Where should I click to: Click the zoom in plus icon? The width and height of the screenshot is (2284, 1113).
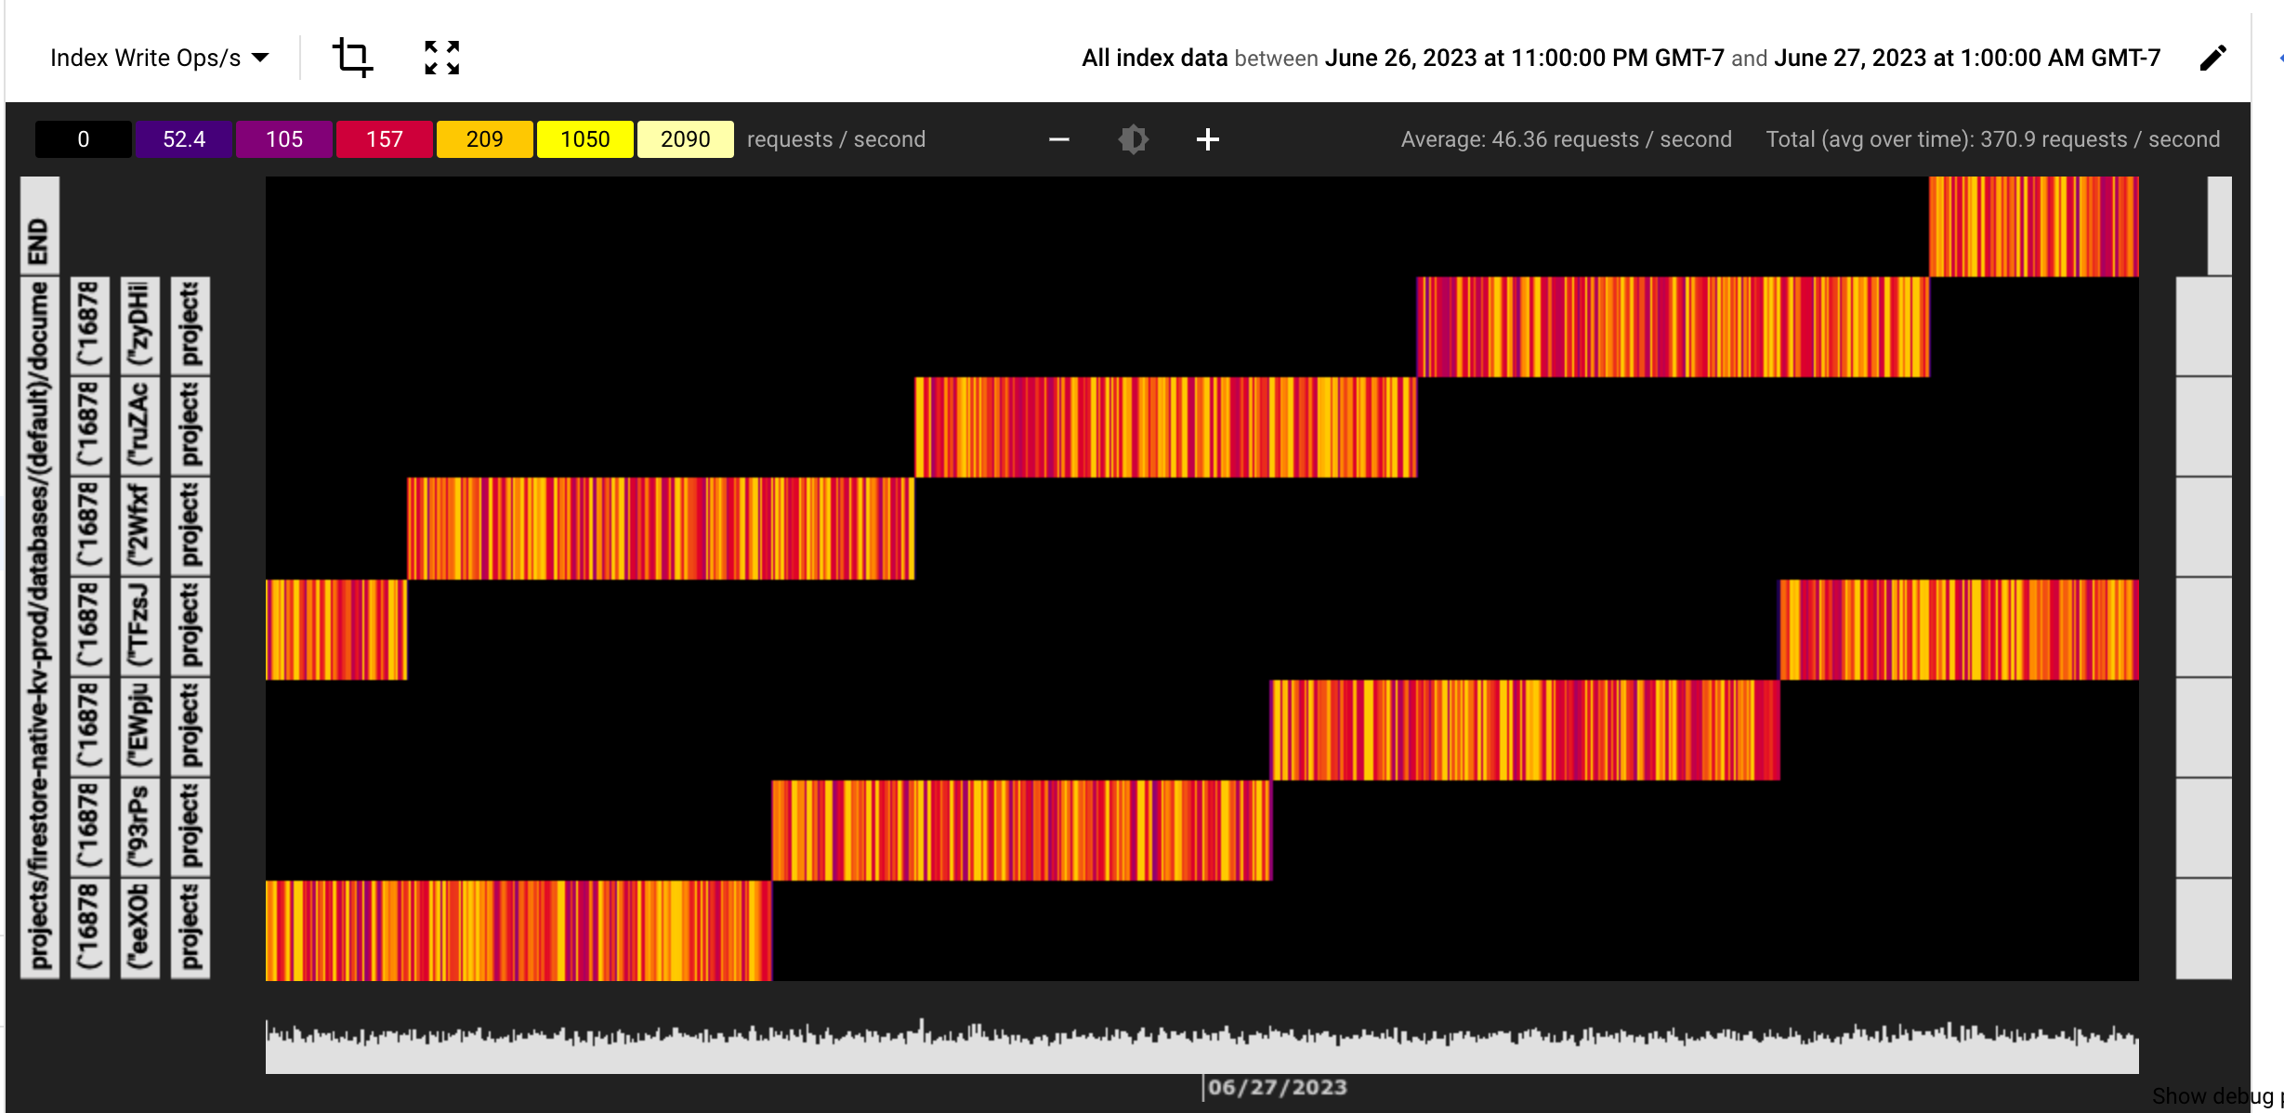pyautogui.click(x=1209, y=140)
